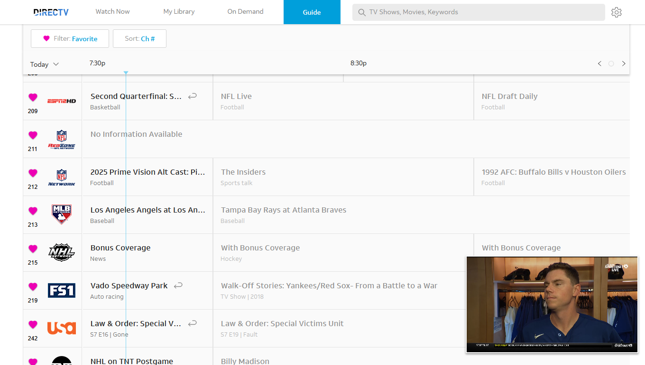Viewport: 645px width, 365px height.
Task: Click channel number 219
Action: 33,301
